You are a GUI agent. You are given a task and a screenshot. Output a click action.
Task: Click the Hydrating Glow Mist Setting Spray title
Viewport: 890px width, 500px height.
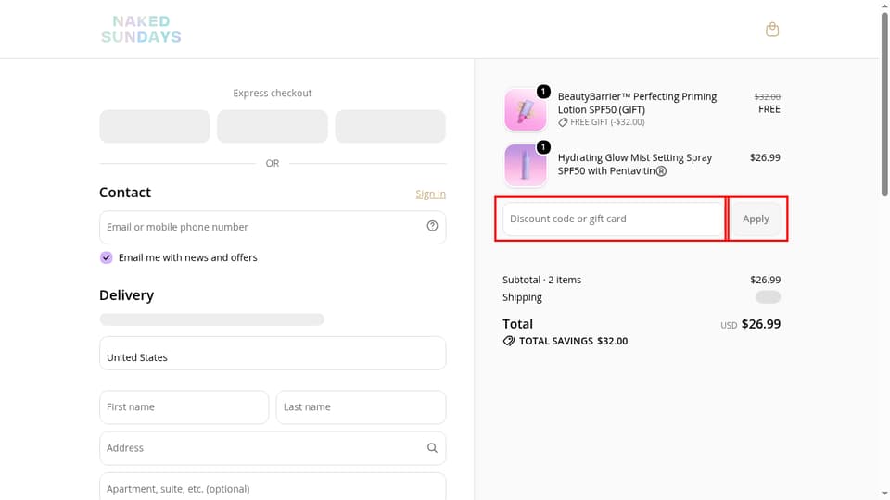point(634,165)
